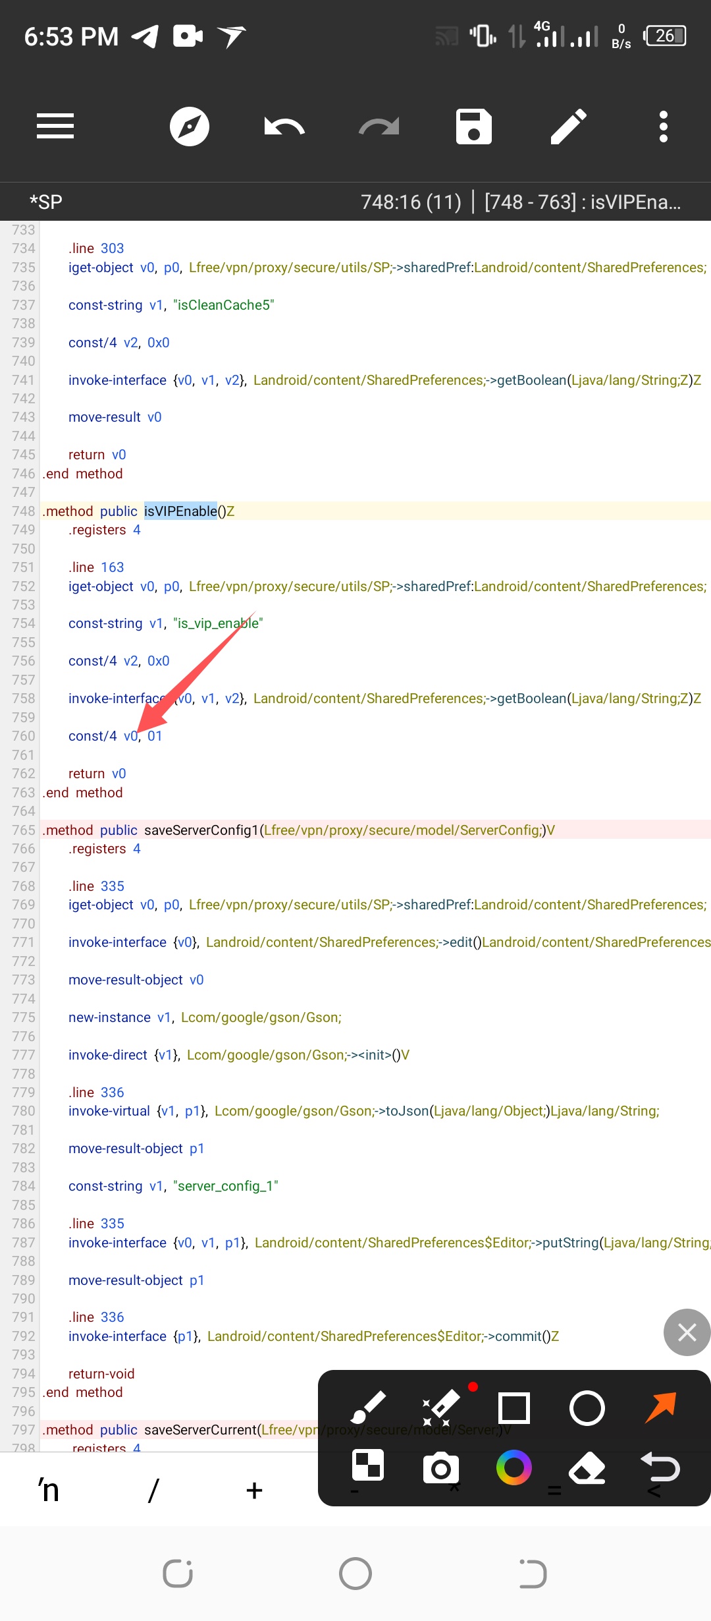Close the annotation toolbar with X
The height and width of the screenshot is (1621, 711).
(x=687, y=1332)
